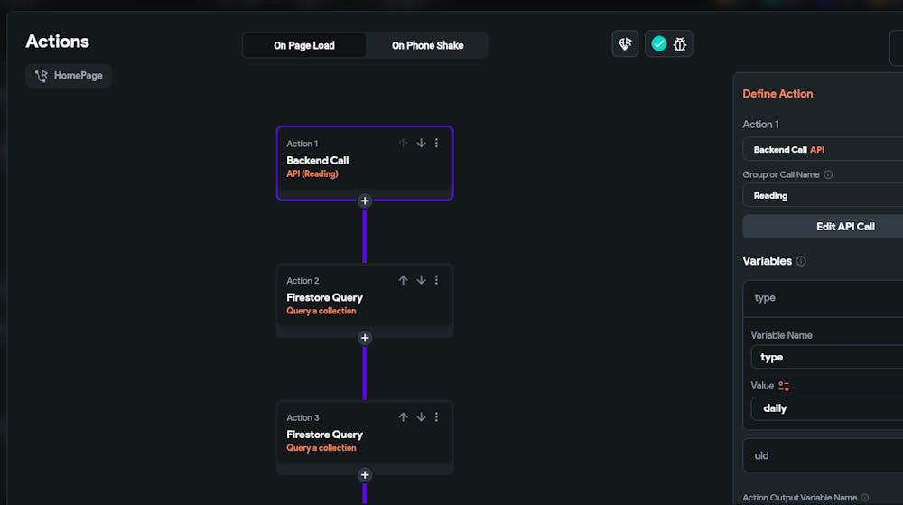Image resolution: width=903 pixels, height=505 pixels.
Task: Switch to the On Phone Shake tab
Action: [x=426, y=45]
